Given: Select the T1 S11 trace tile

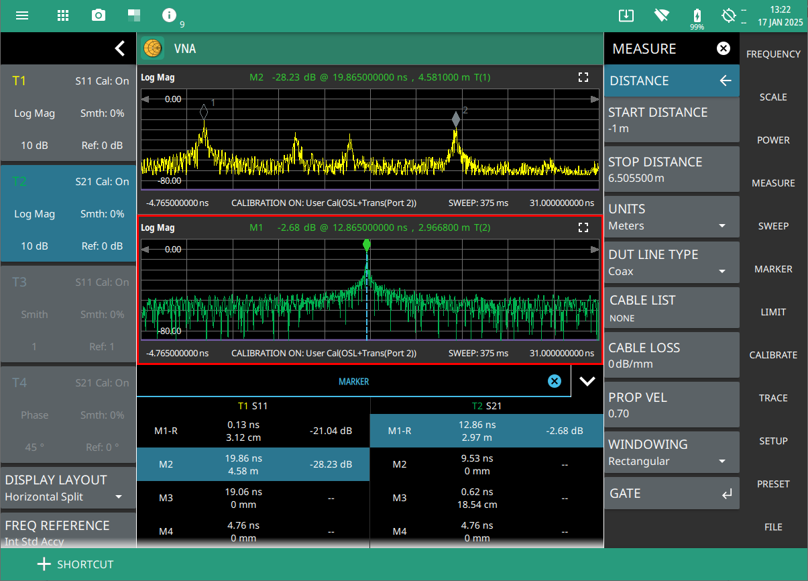Looking at the screenshot, I should pos(68,113).
